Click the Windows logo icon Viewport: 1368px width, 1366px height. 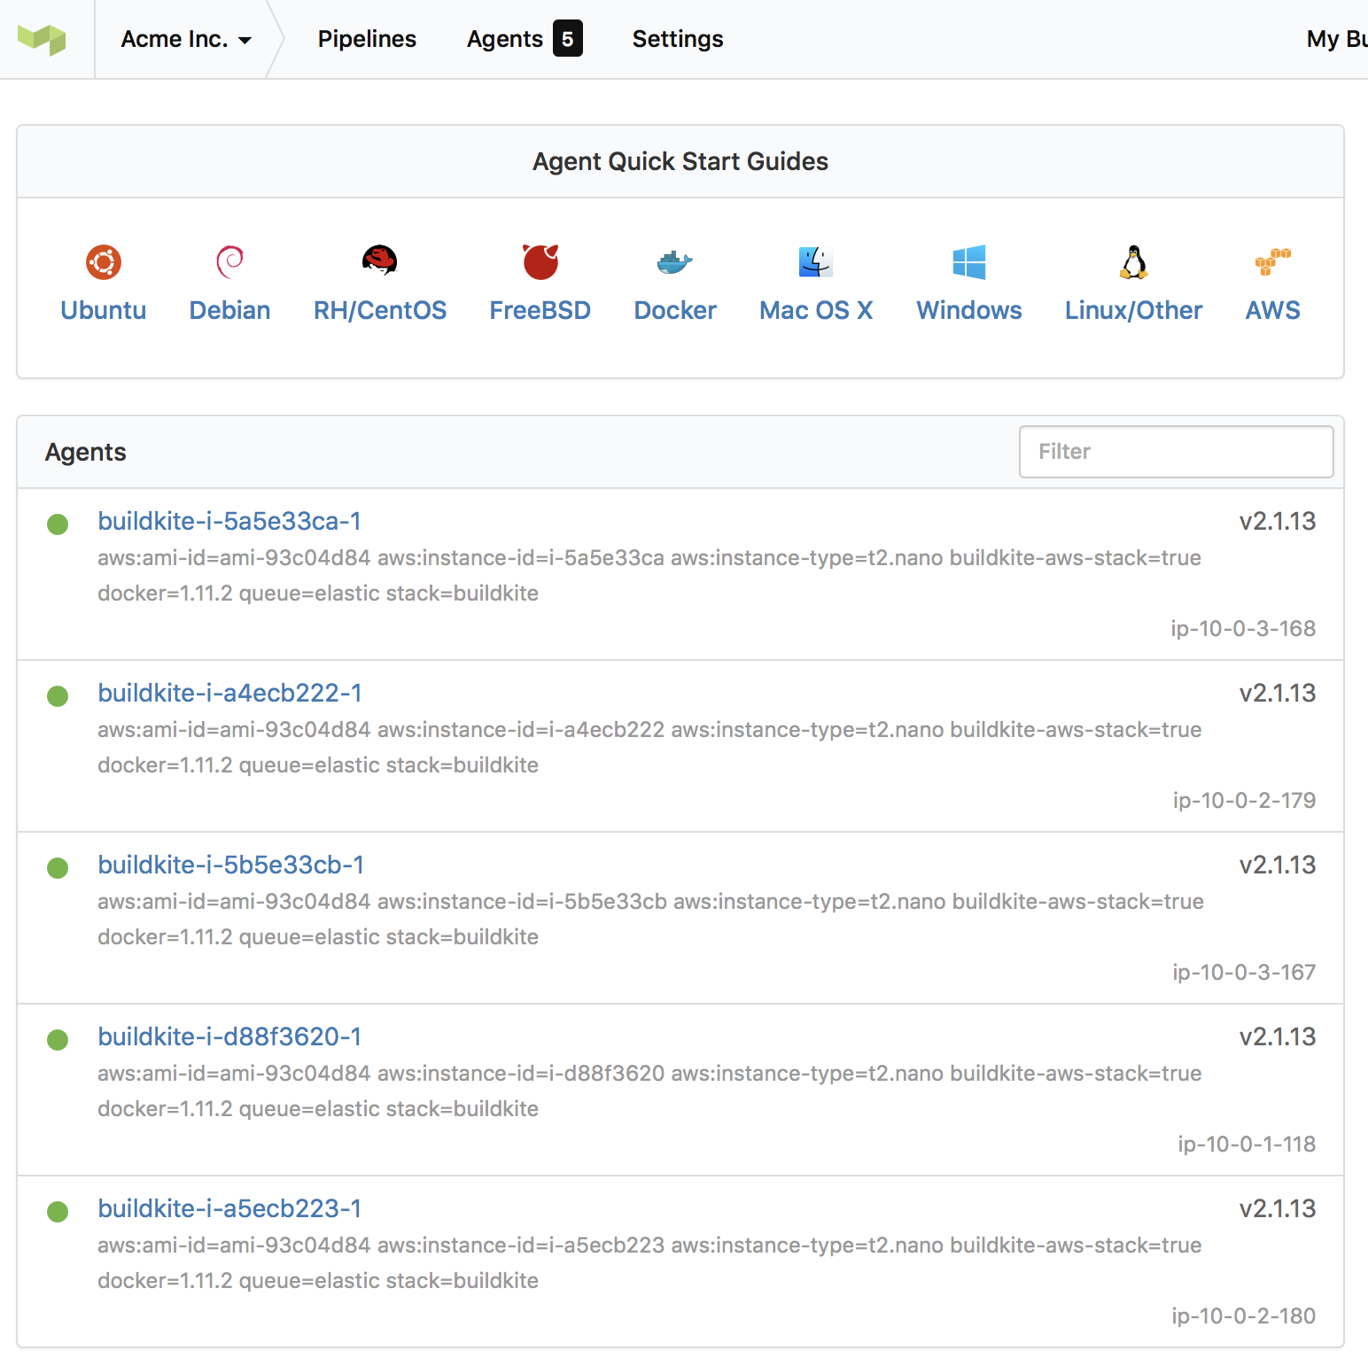tap(969, 262)
